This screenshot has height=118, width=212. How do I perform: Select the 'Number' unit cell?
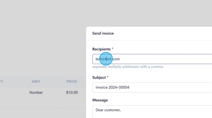click(x=36, y=92)
